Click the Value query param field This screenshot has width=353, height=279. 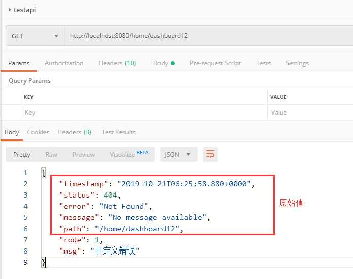point(310,113)
